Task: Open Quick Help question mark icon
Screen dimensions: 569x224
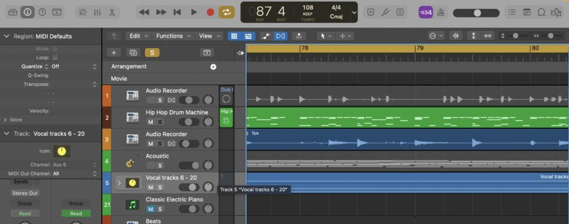Action: [42, 12]
